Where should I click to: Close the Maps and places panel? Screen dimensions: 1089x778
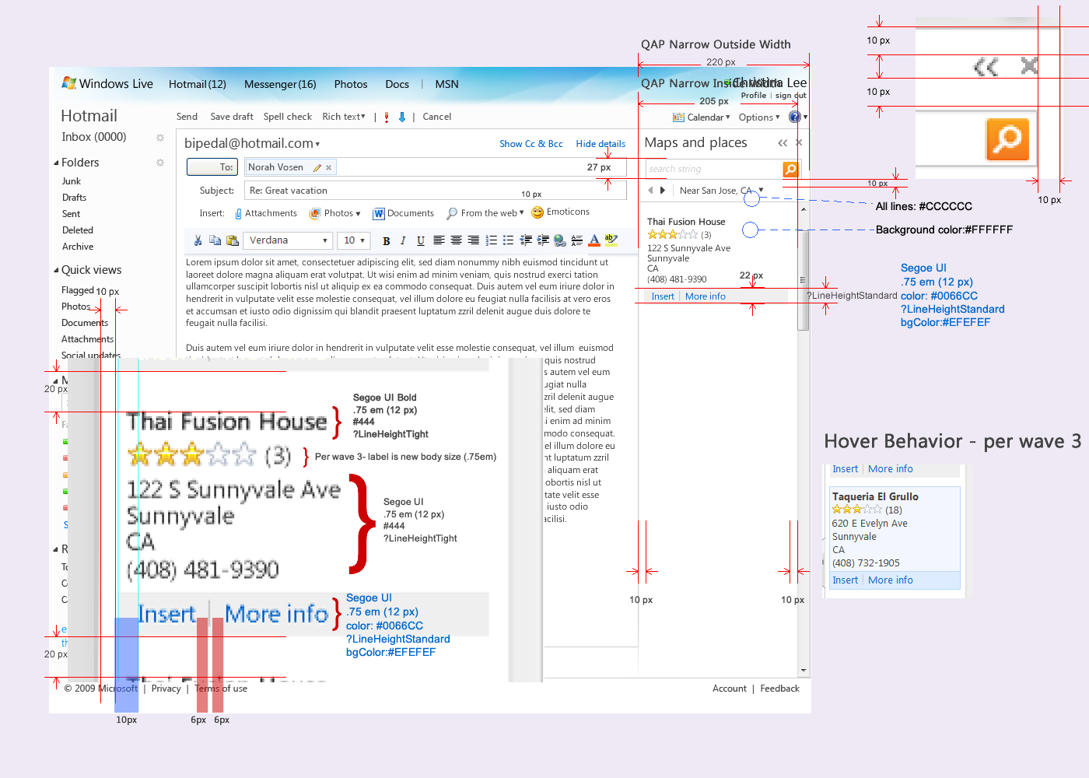[799, 143]
